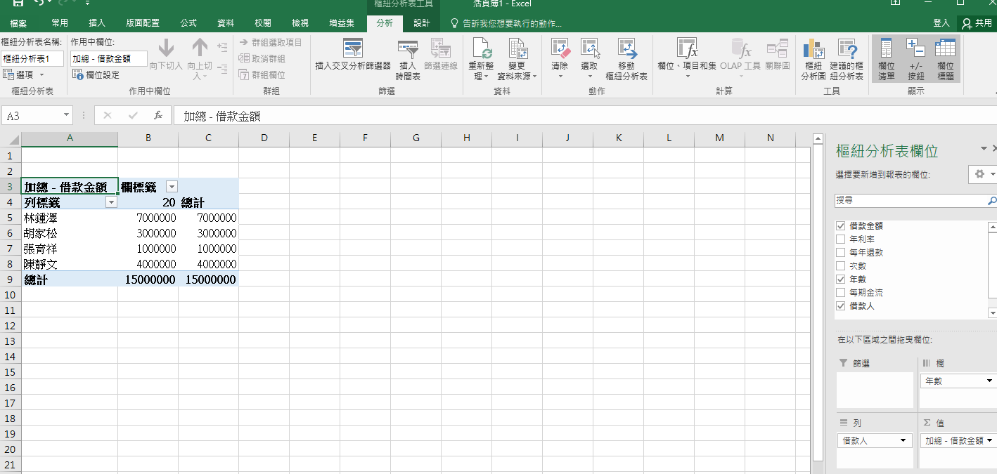Click Field Settings (欄位設定) button
Screen dimensions: 997x474
tap(96, 74)
